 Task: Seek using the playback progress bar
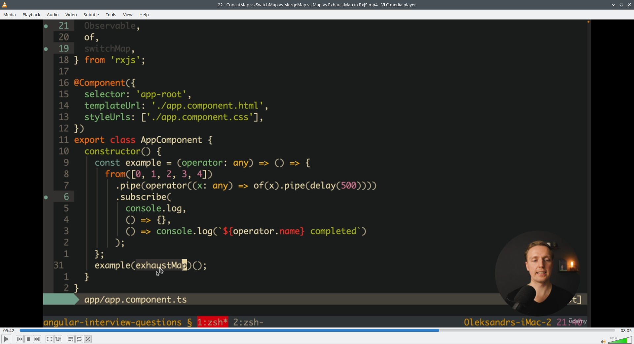pos(317,330)
